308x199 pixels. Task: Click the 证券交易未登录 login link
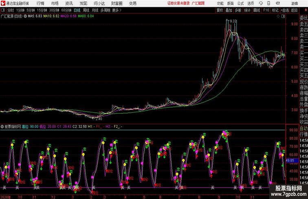pos(178,3)
